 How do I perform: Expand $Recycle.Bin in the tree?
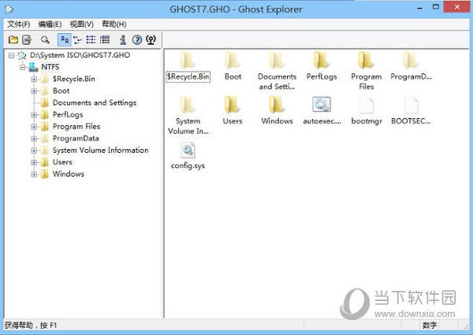coord(34,79)
